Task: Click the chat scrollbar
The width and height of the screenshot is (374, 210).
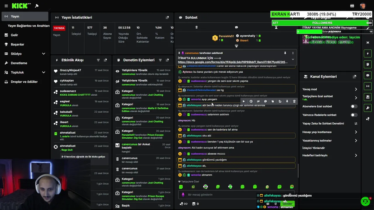Action: click(x=298, y=171)
